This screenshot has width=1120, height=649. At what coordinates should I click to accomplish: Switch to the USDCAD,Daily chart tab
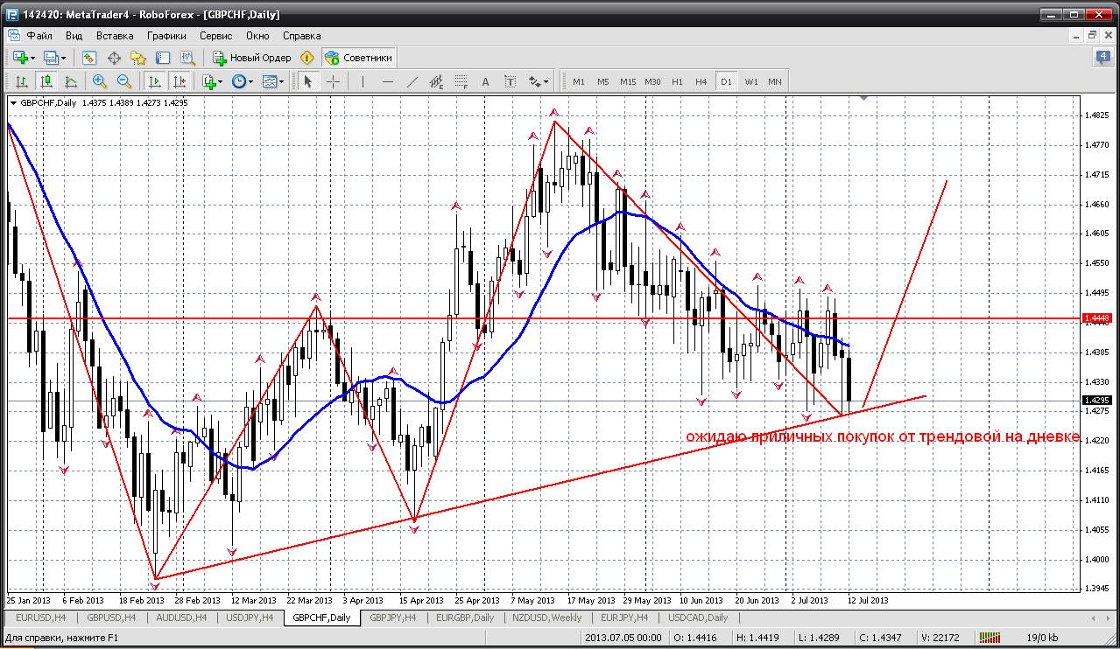697,618
